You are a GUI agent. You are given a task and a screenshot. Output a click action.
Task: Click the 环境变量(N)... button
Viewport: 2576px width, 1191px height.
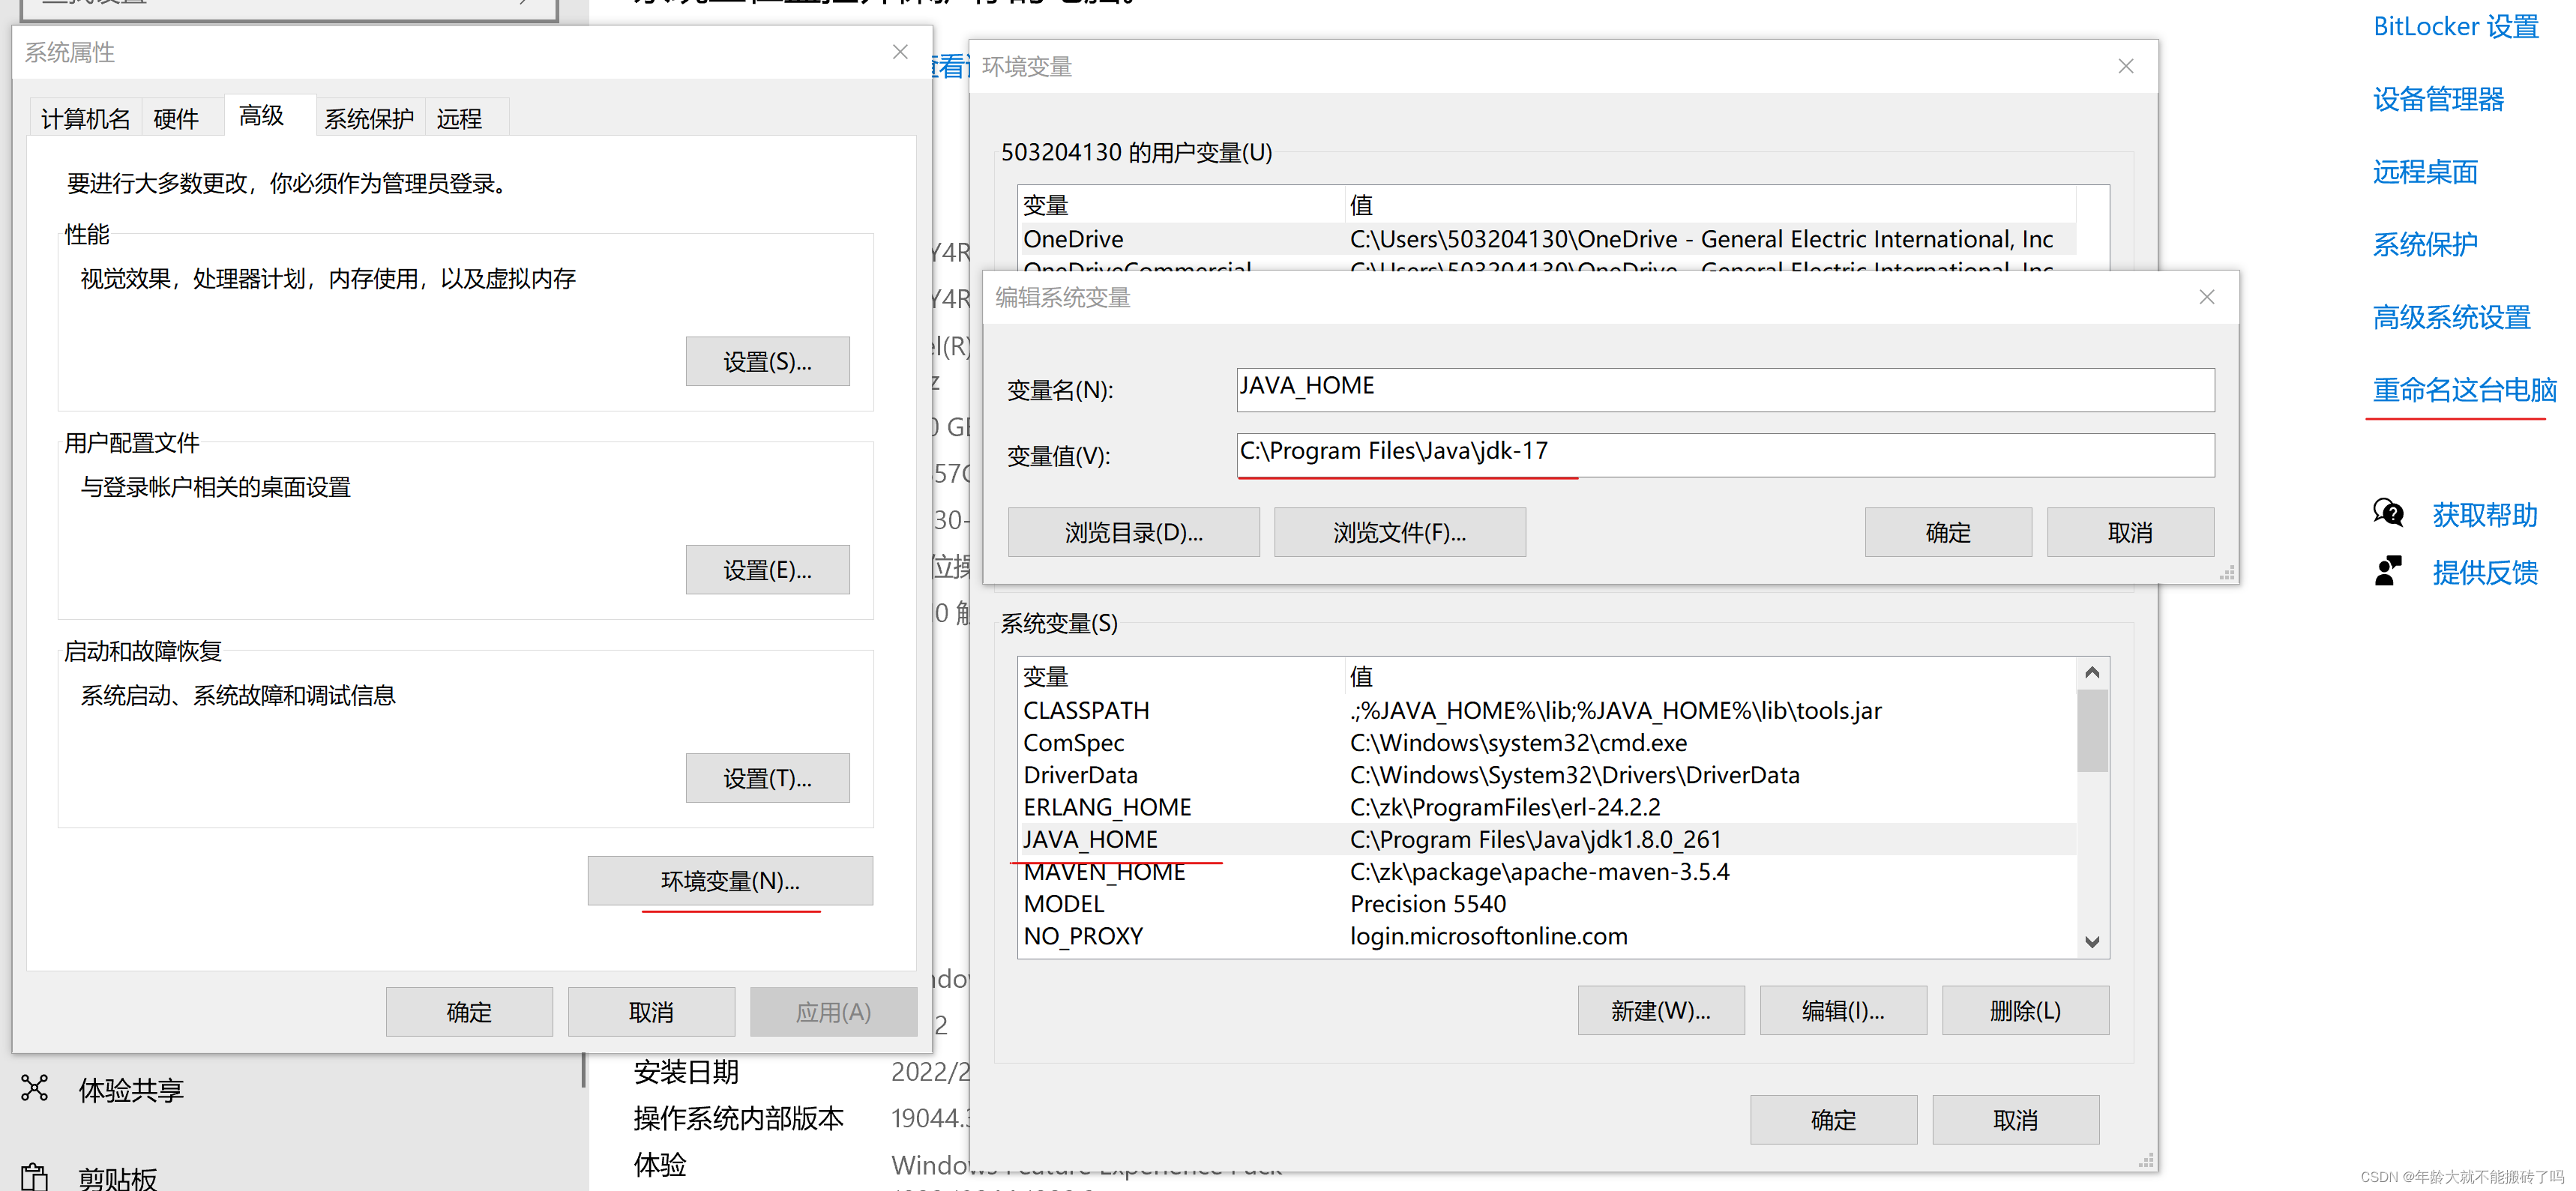(x=730, y=880)
